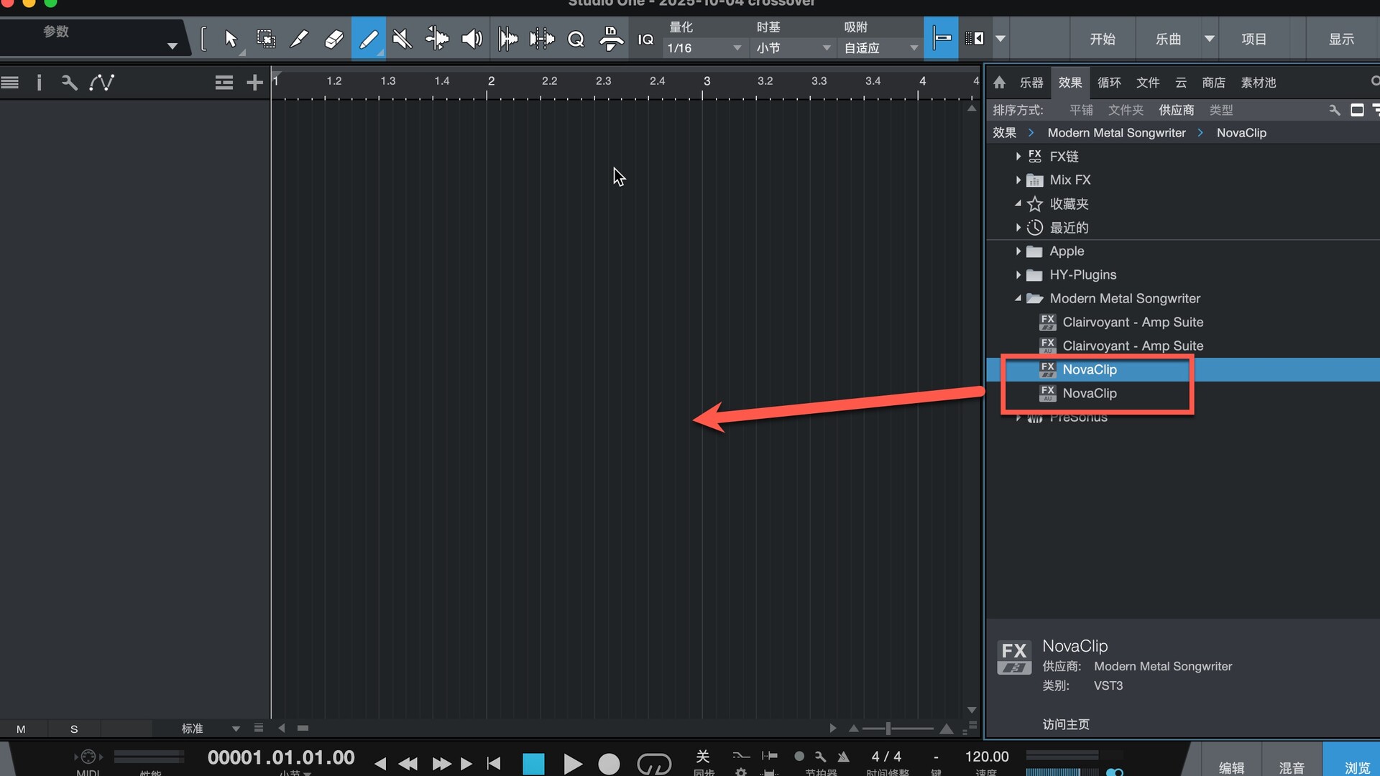Select the Listen speaker tool
Screen dimensions: 1380x776
[471, 39]
